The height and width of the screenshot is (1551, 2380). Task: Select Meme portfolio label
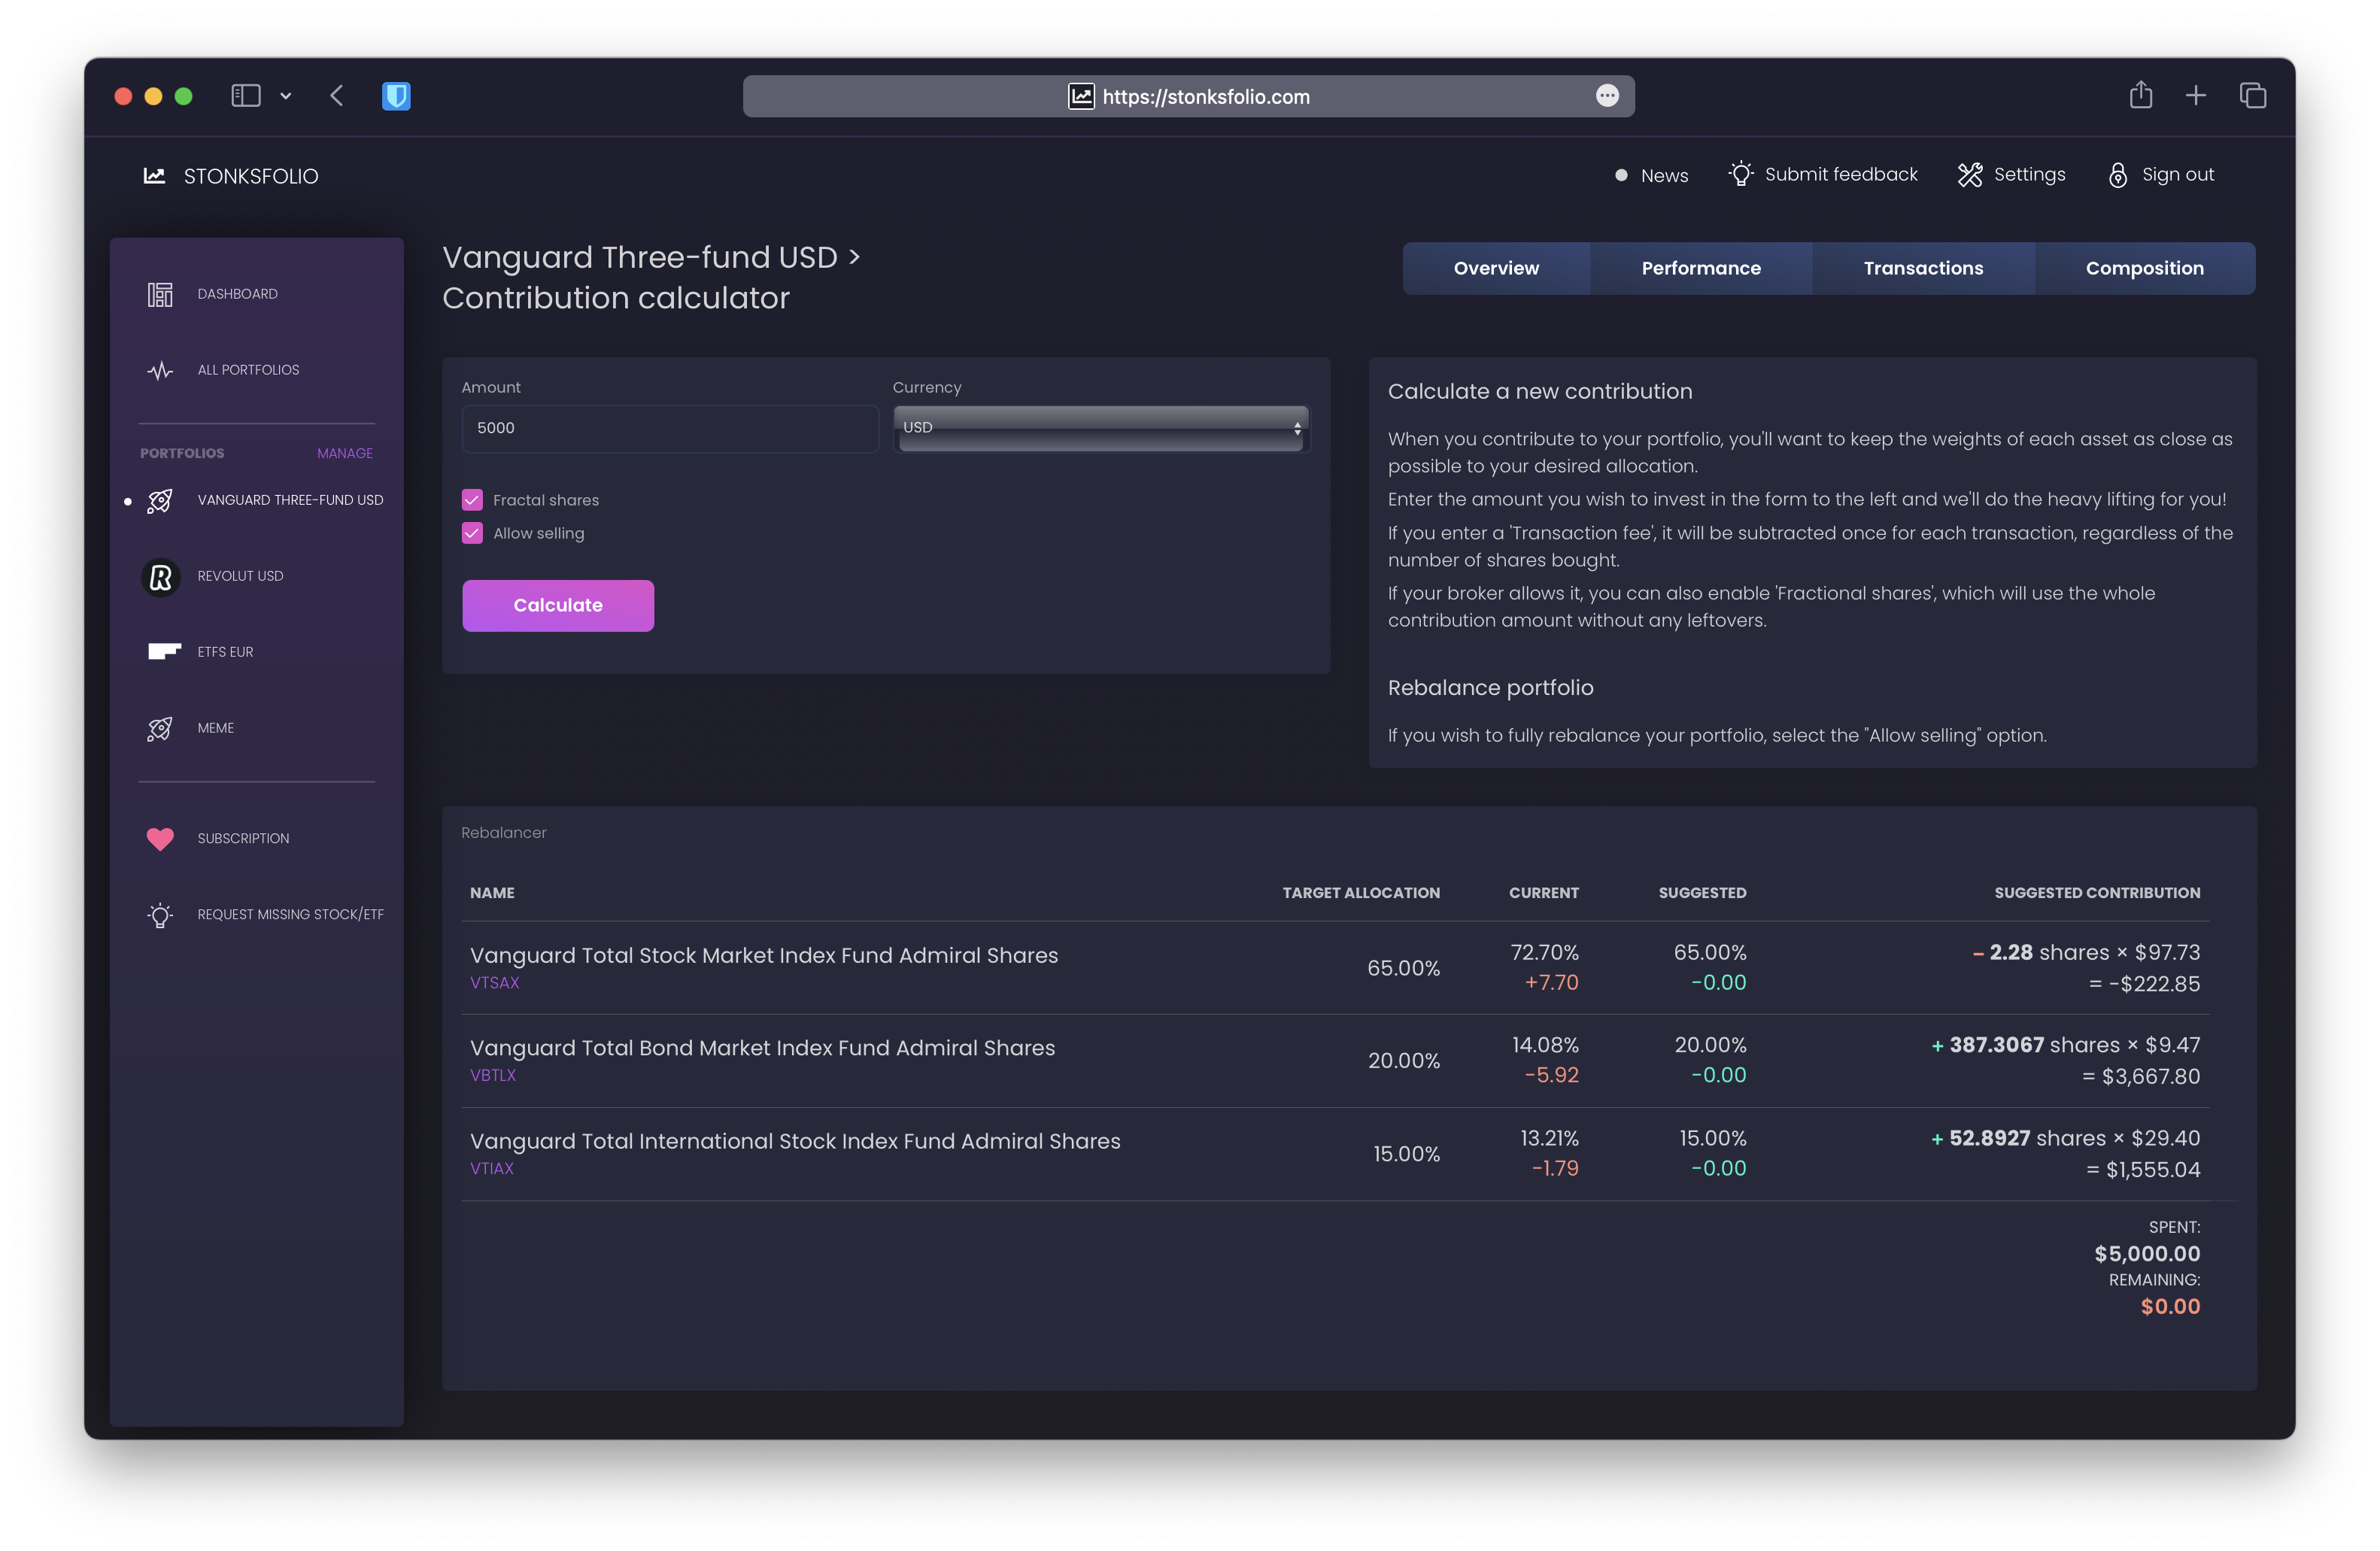point(216,728)
